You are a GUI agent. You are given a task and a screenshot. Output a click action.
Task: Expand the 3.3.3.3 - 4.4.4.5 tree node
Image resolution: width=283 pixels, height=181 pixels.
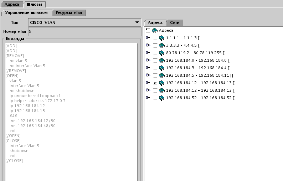click(x=148, y=45)
